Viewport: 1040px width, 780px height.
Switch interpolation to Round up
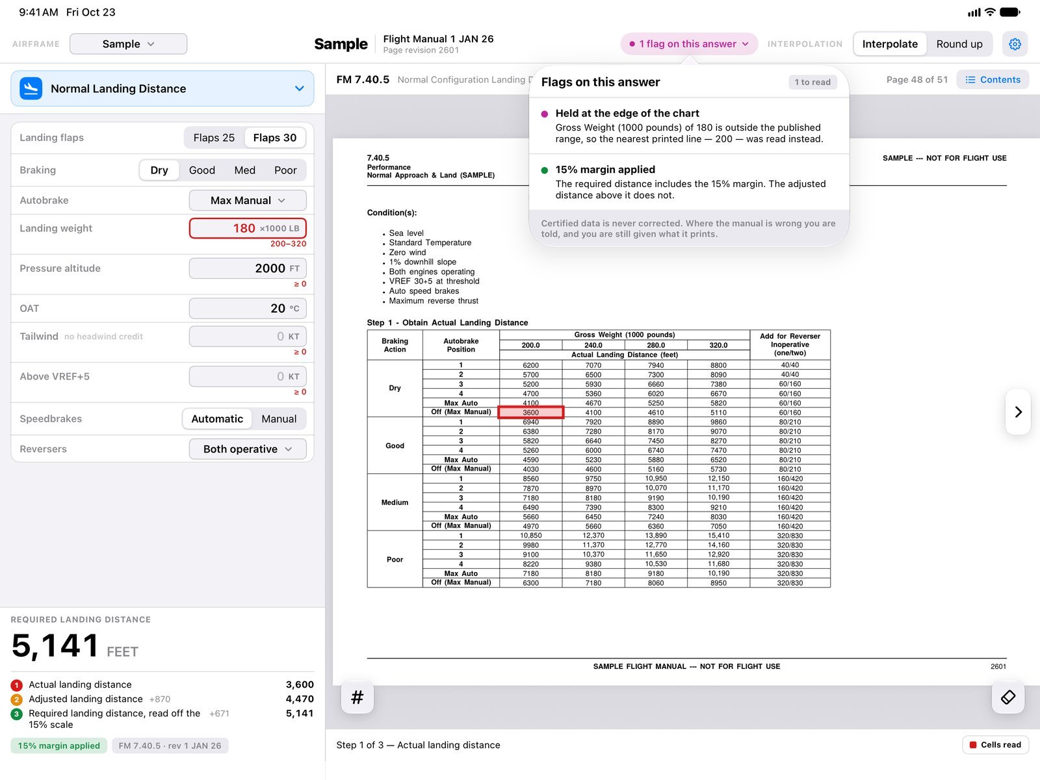(959, 44)
